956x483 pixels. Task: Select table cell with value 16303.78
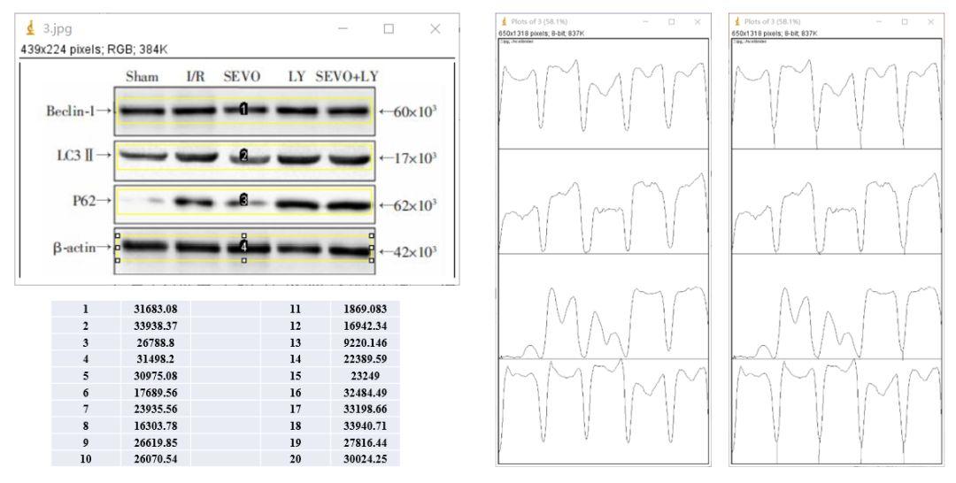tap(156, 425)
